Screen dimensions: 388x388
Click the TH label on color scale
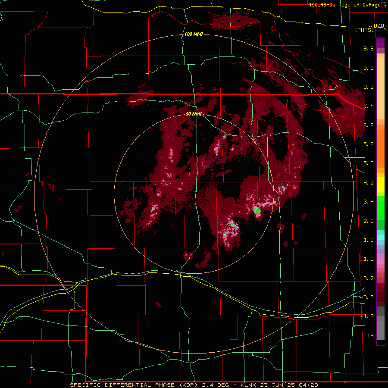click(x=370, y=336)
